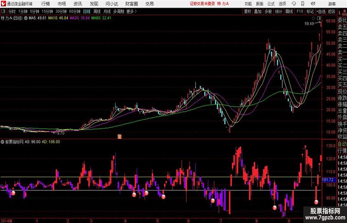Open the mobile phone icon
The width and height of the screenshot is (347, 223).
point(302,4)
